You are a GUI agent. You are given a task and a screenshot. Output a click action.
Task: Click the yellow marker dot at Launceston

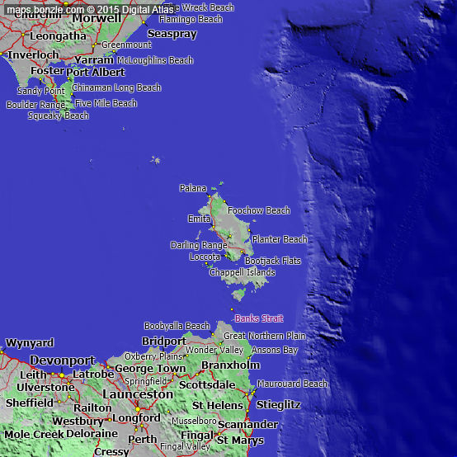click(138, 409)
